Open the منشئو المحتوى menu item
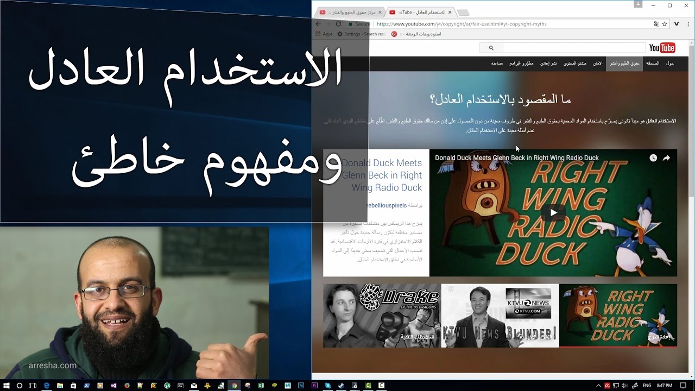The image size is (695, 391). 574,64
